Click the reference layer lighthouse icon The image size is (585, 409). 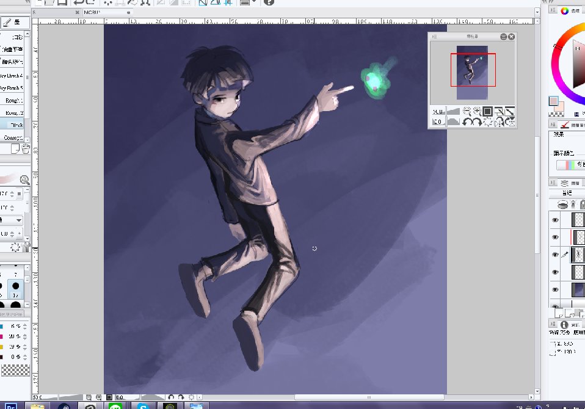tap(573, 204)
